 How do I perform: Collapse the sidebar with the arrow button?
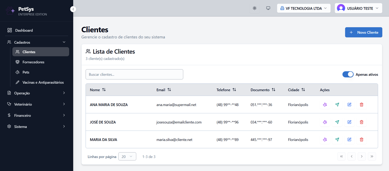pyautogui.click(x=73, y=9)
